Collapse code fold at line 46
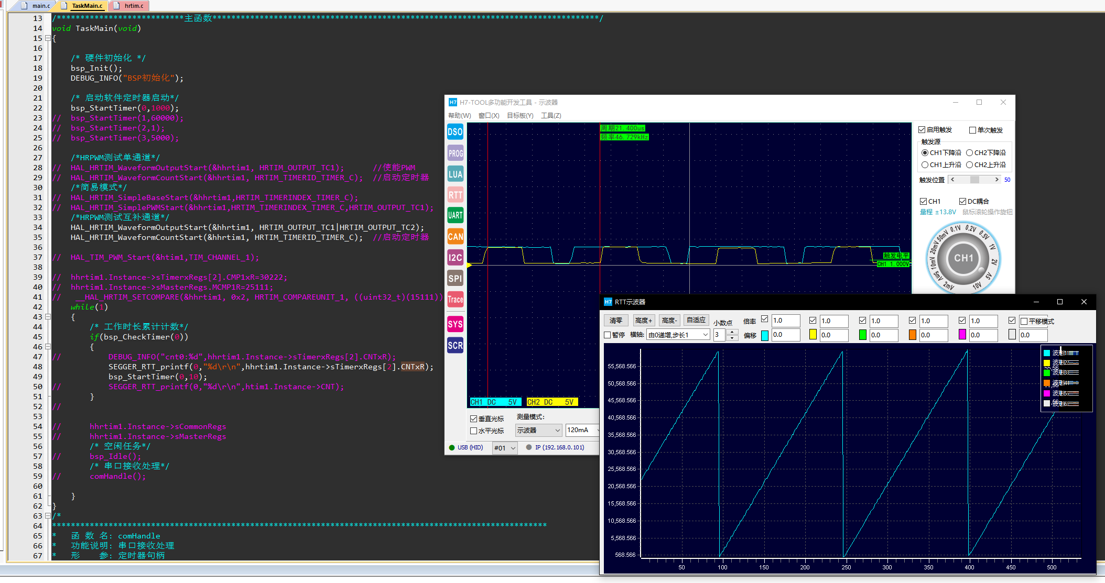The image size is (1105, 583). click(48, 347)
